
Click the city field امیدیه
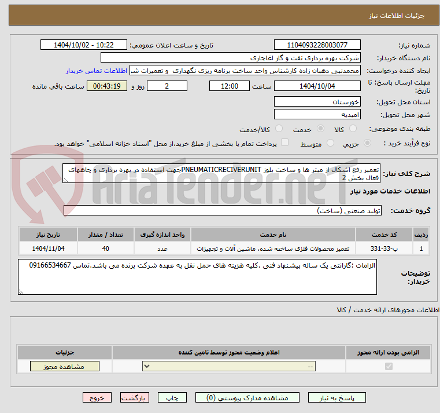click(x=317, y=115)
